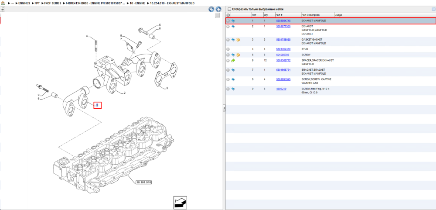Add STUD part via its circle icon
436x210 pixels.
228,49
